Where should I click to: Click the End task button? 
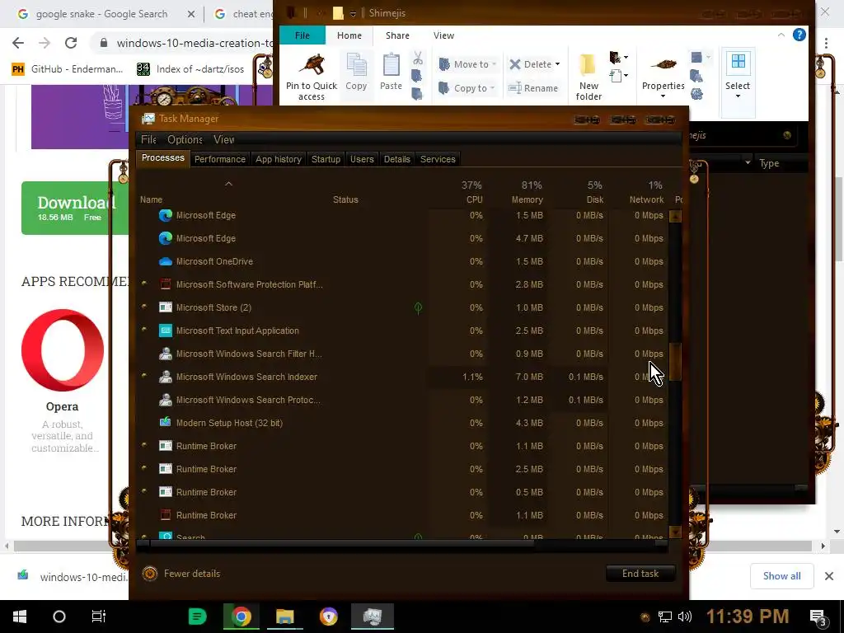coord(640,574)
